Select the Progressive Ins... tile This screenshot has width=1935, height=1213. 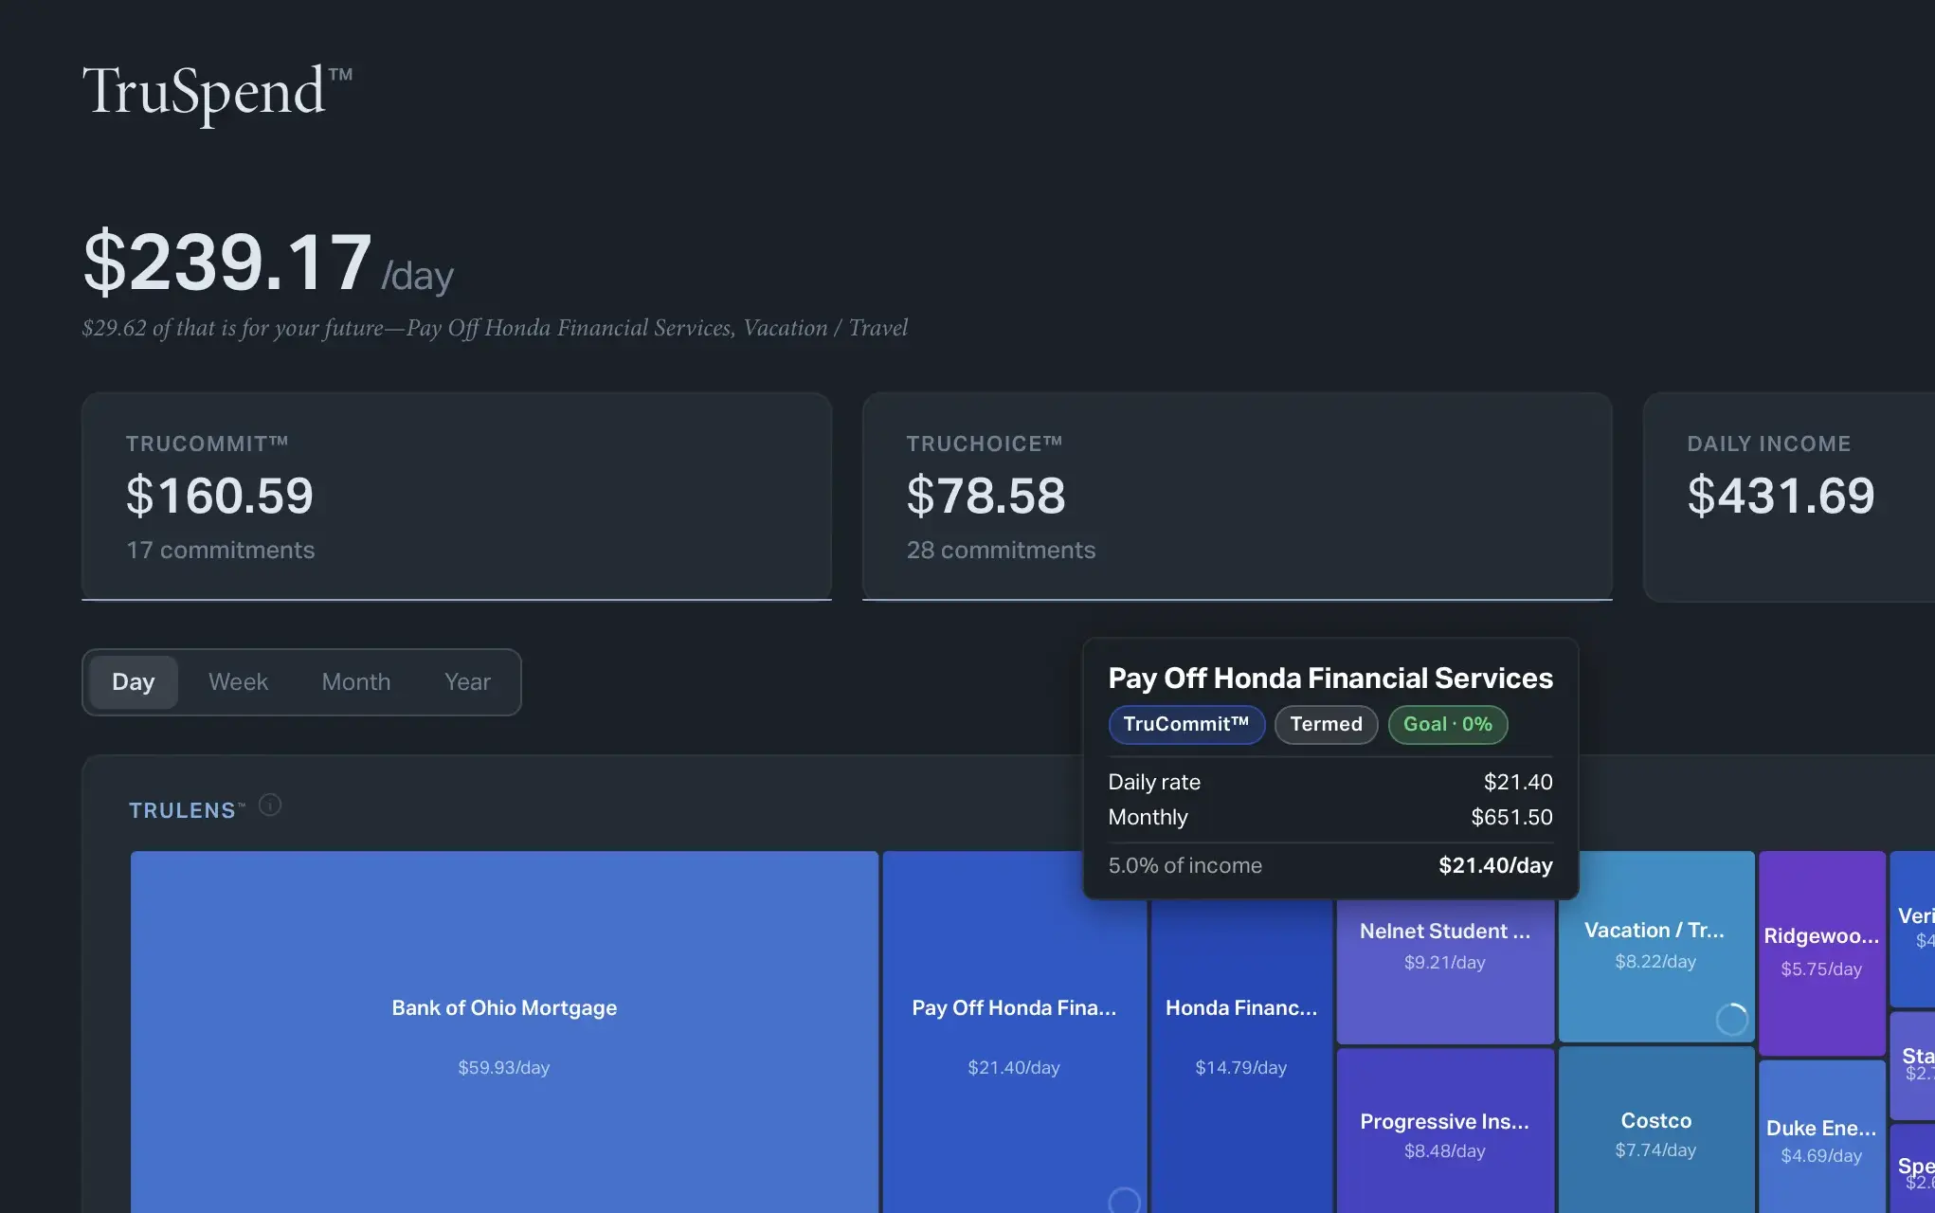tap(1444, 1134)
